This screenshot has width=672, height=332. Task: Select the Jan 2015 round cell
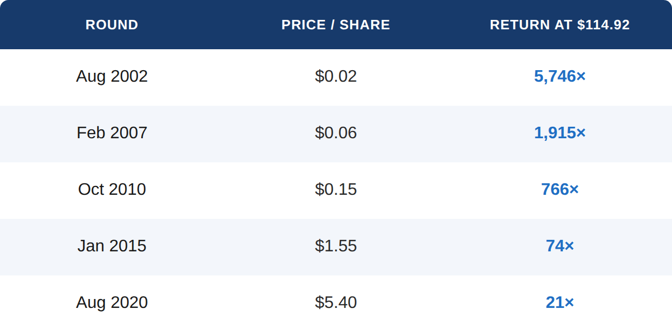tap(112, 246)
